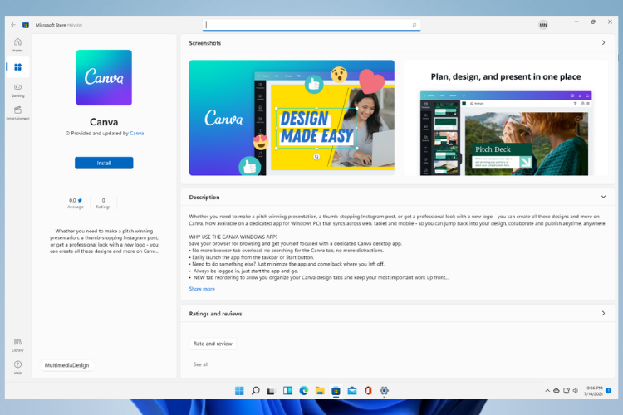Image resolution: width=623 pixels, height=415 pixels.
Task: Click the network icon in system tray
Action: click(567, 391)
